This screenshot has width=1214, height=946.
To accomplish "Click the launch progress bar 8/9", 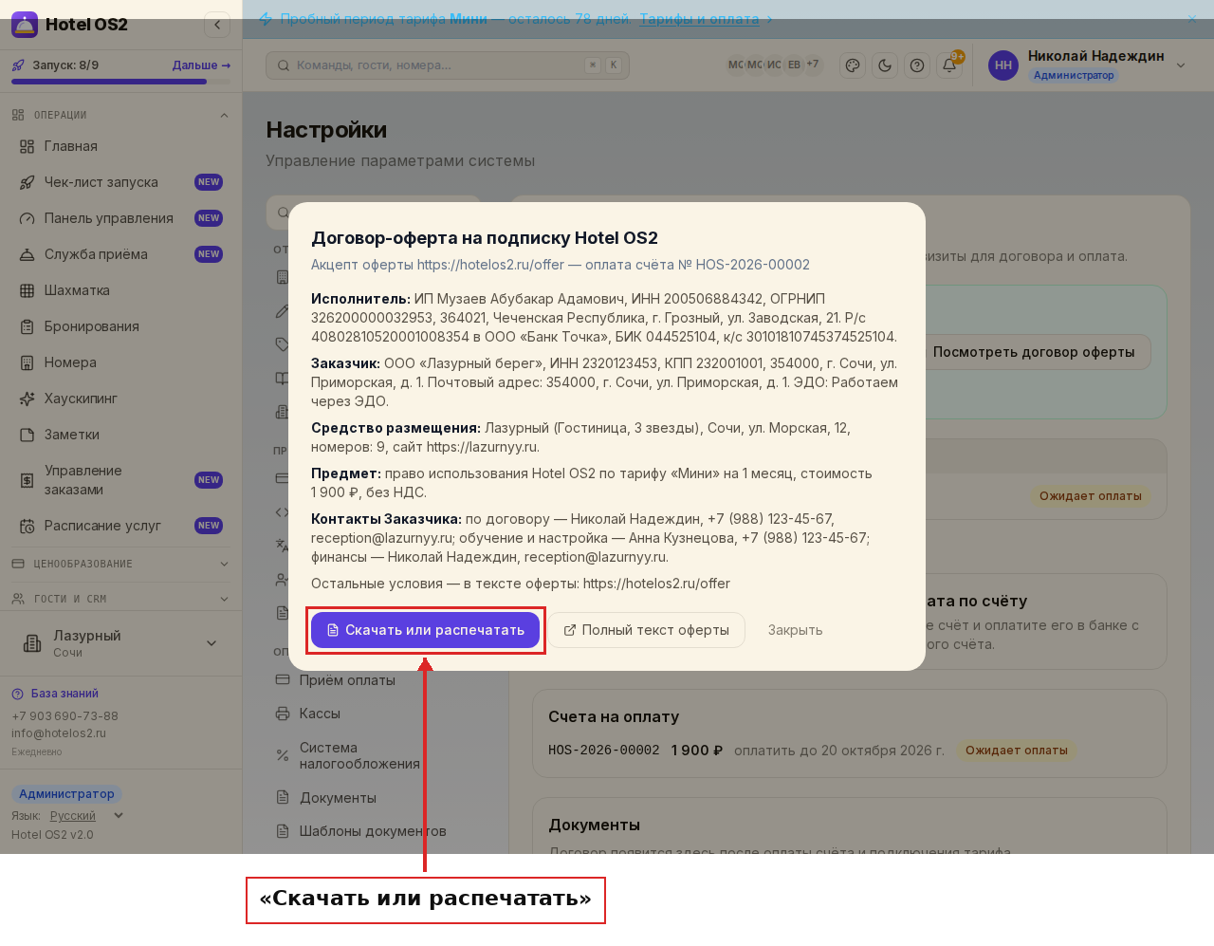I will (x=120, y=82).
